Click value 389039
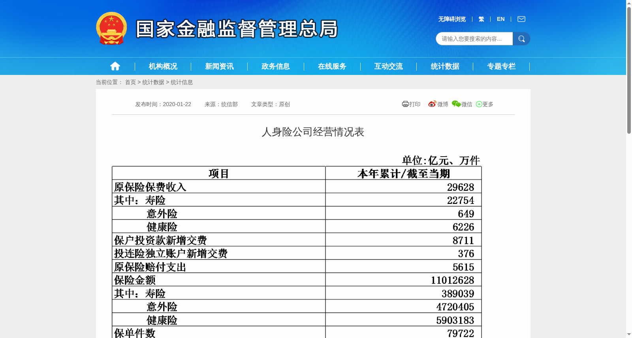Image resolution: width=632 pixels, height=338 pixels. click(458, 293)
